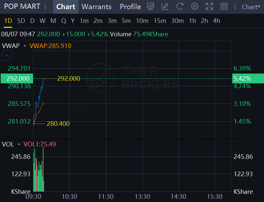The height and width of the screenshot is (202, 264).
Task: Click the +15.000 price change value
Action: click(x=73, y=34)
